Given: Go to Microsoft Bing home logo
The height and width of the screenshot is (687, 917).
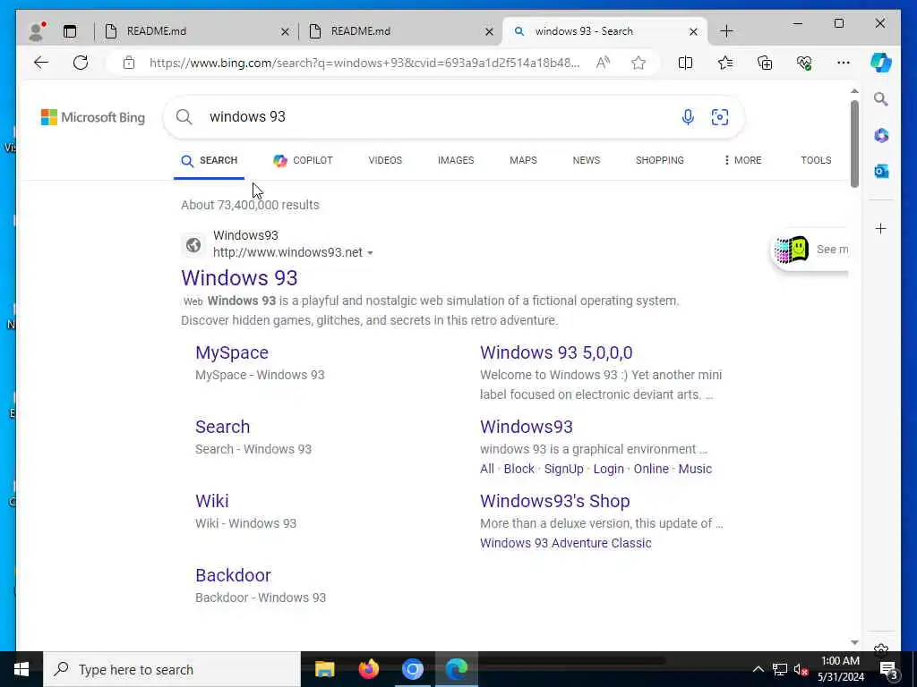Looking at the screenshot, I should [x=93, y=117].
